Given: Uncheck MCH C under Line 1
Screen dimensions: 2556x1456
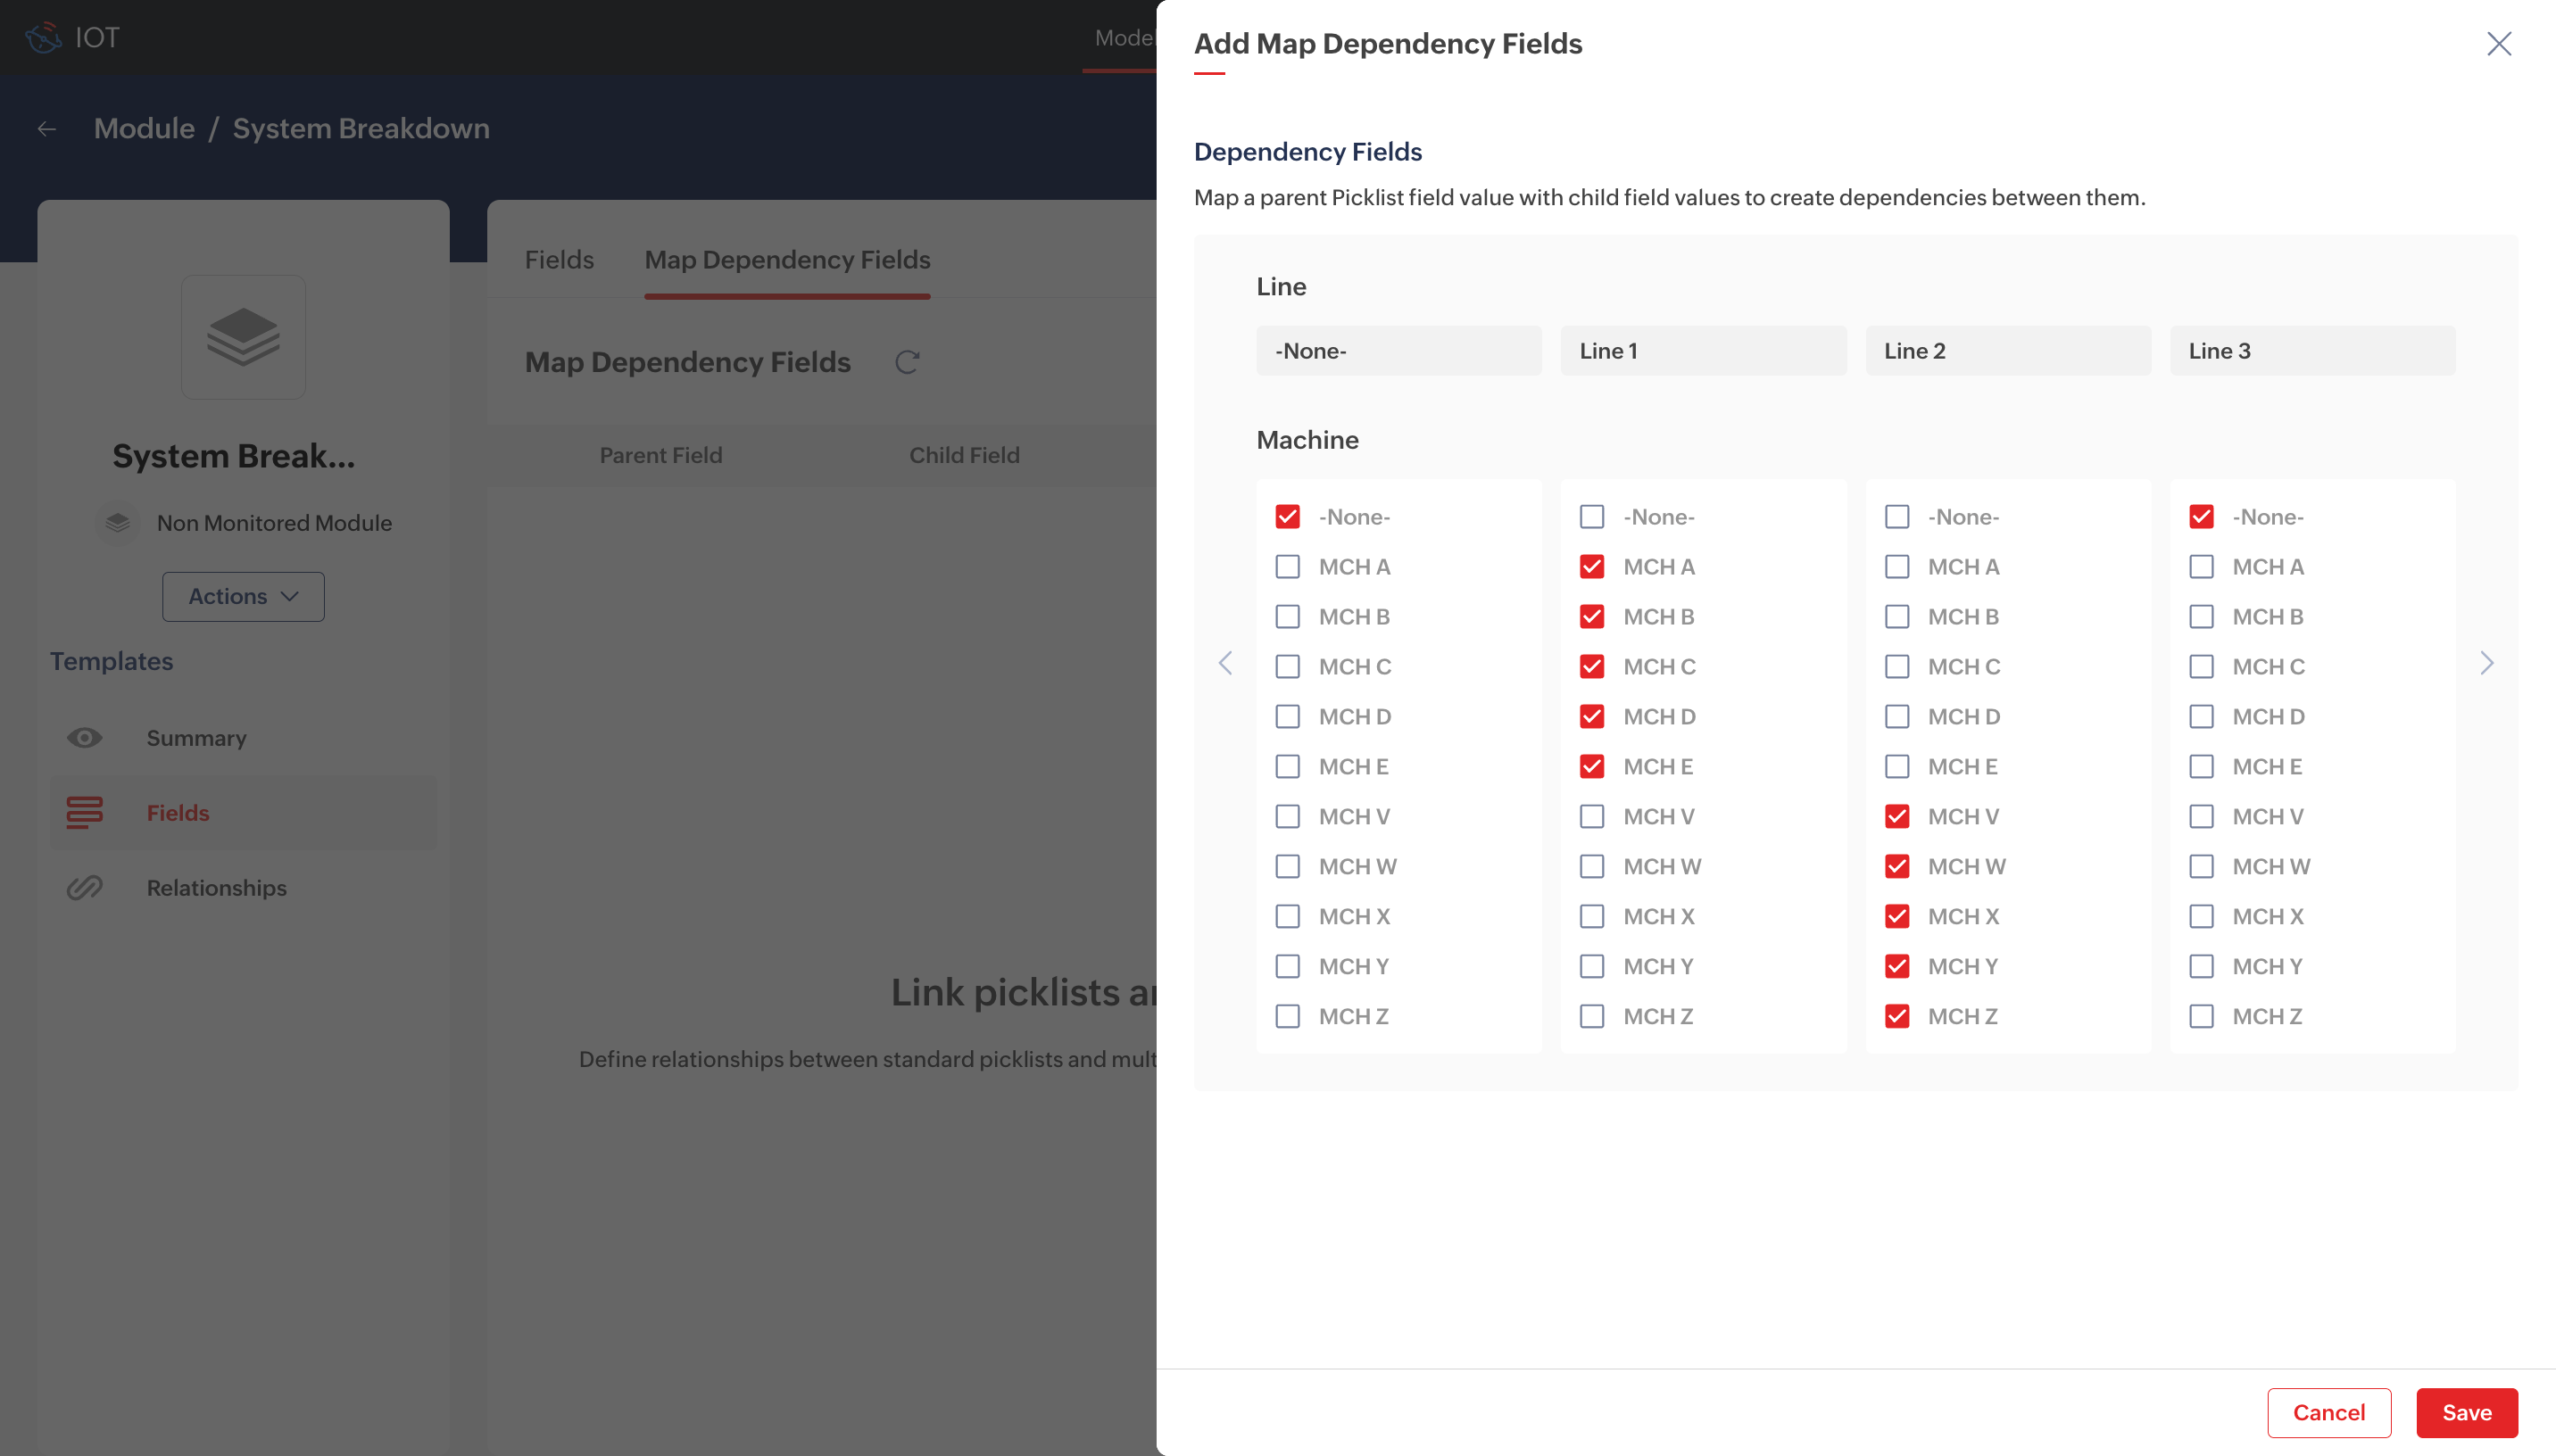Looking at the screenshot, I should (1591, 667).
